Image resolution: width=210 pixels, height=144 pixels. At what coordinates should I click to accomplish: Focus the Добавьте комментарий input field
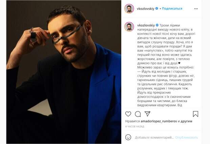pyautogui.click(x=154, y=138)
